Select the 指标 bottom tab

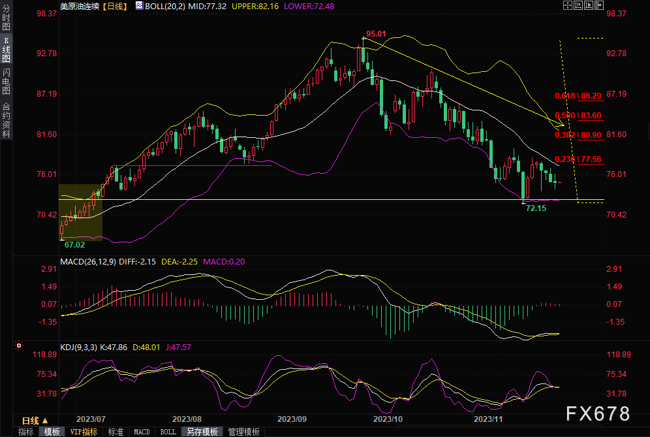tap(25, 432)
